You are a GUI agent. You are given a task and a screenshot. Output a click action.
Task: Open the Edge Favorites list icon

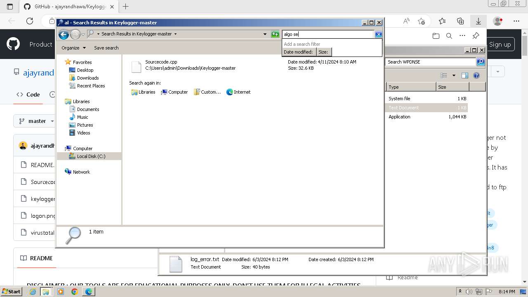point(442,21)
